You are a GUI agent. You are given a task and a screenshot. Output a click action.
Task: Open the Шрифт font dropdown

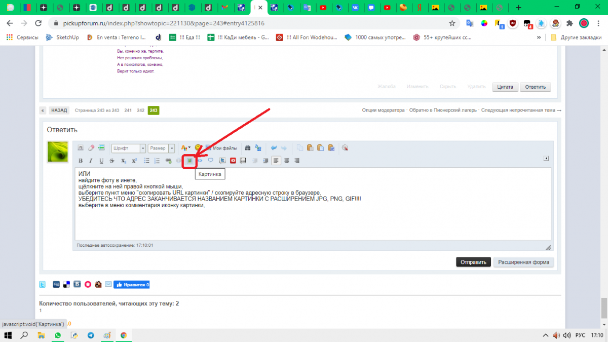click(129, 148)
